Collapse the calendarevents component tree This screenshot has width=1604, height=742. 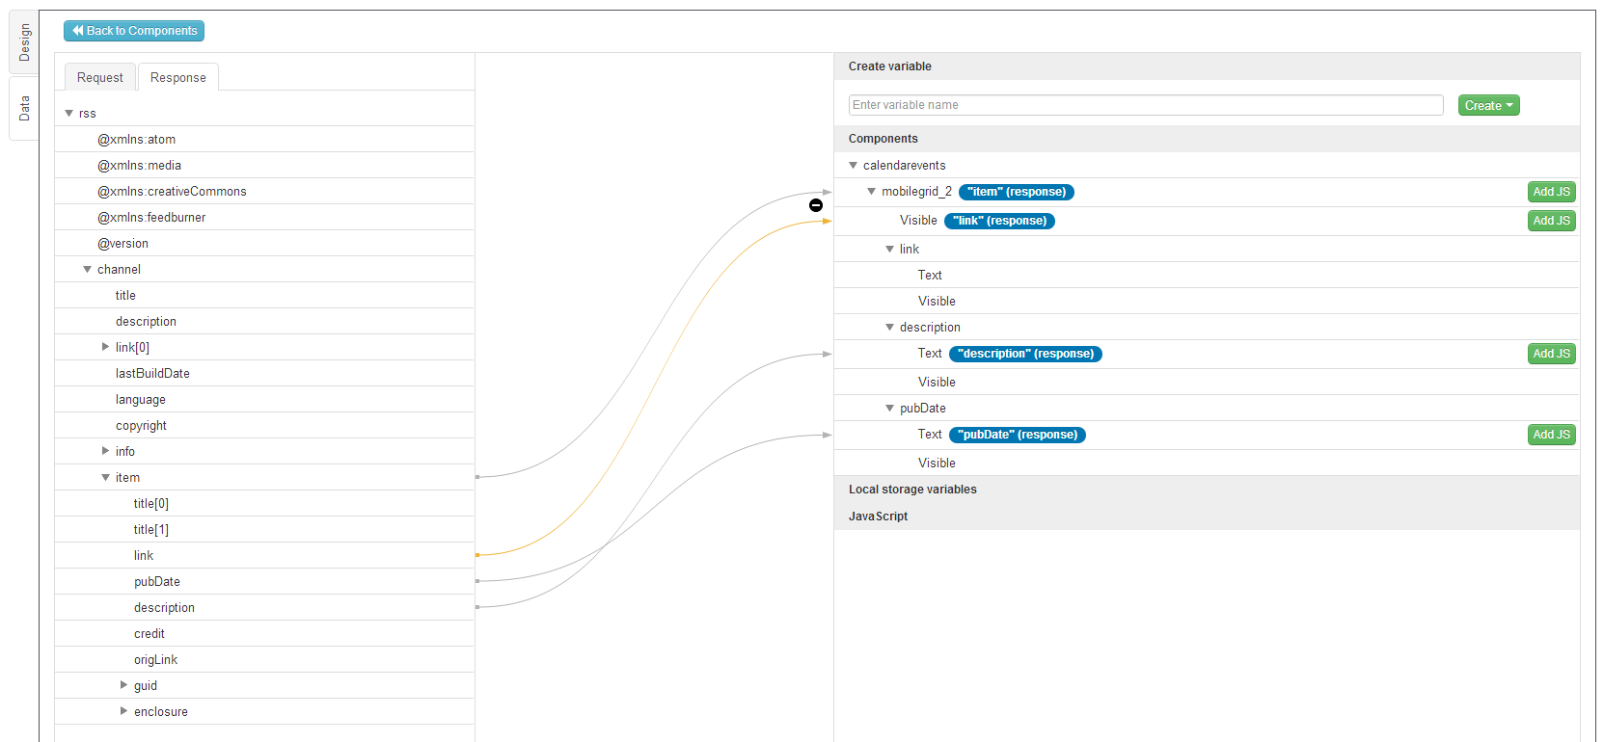click(854, 166)
